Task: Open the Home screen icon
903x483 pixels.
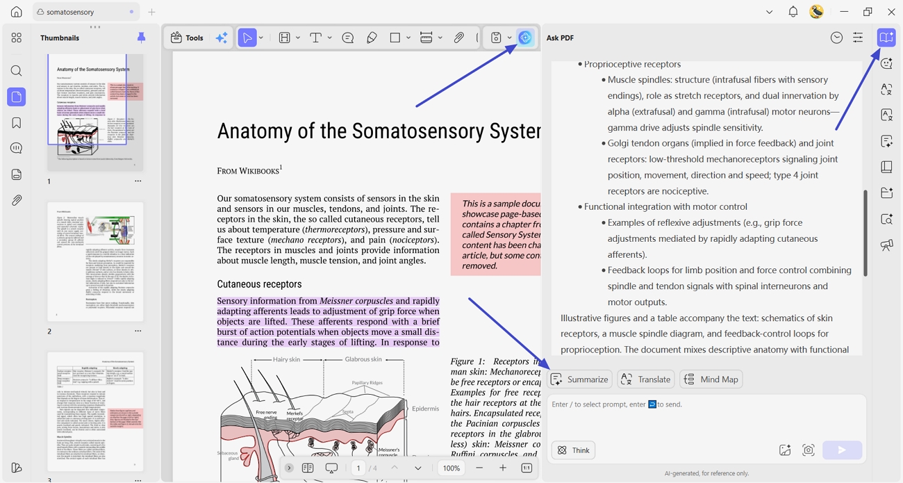Action: coord(16,12)
